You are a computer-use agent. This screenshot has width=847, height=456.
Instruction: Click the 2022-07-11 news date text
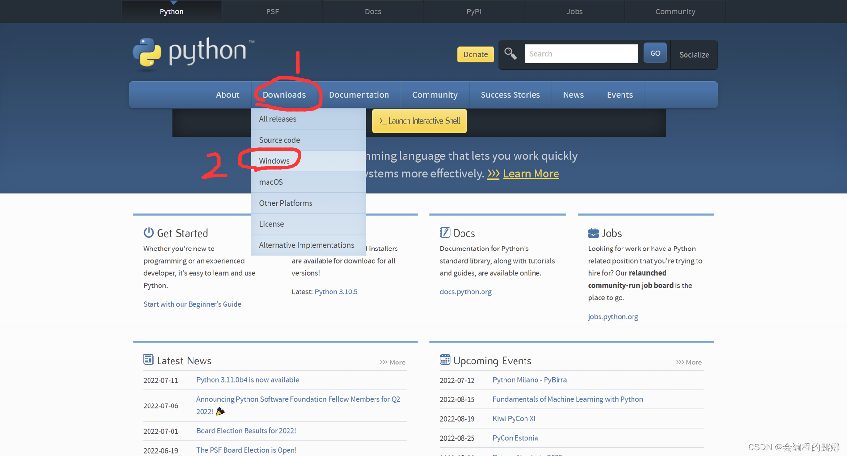tap(161, 381)
